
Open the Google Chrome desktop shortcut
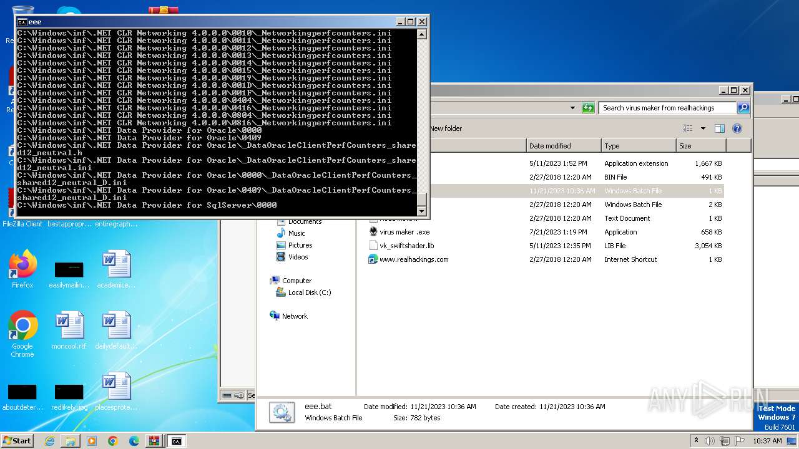[22, 334]
